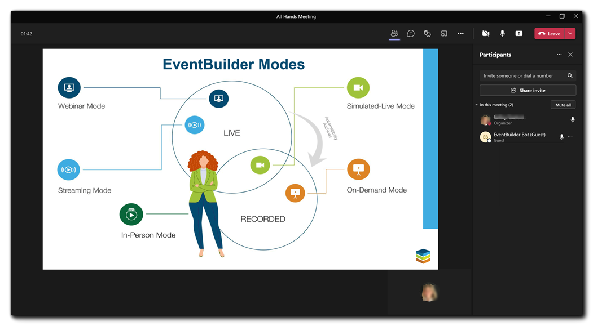Screen dimensions: 602x335
Task: Click the 'All Hands Meeting' window title
Action: pos(296,16)
